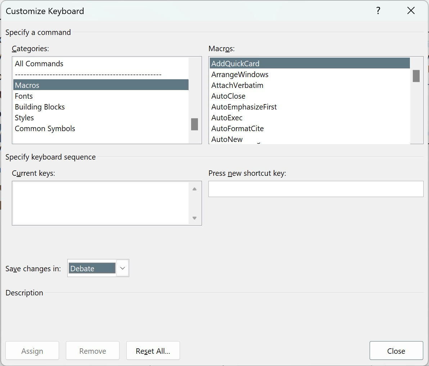Click the Categories list scrollbar thumb
The height and width of the screenshot is (366, 429).
[x=194, y=124]
